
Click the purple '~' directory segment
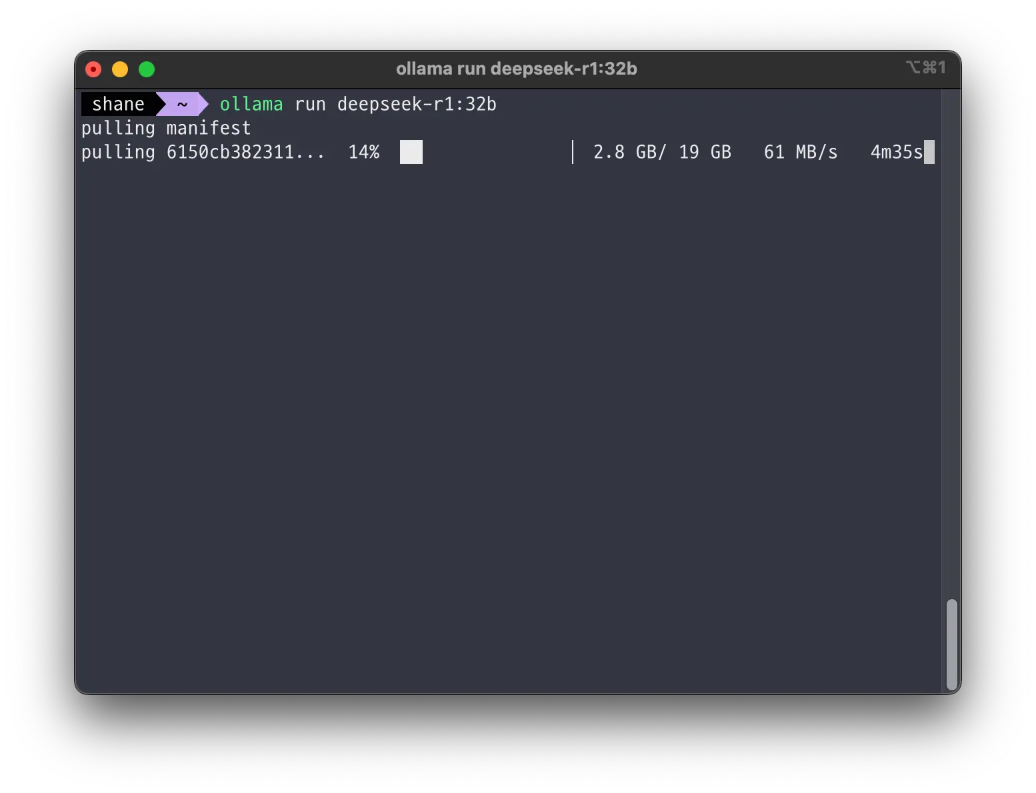(182, 104)
